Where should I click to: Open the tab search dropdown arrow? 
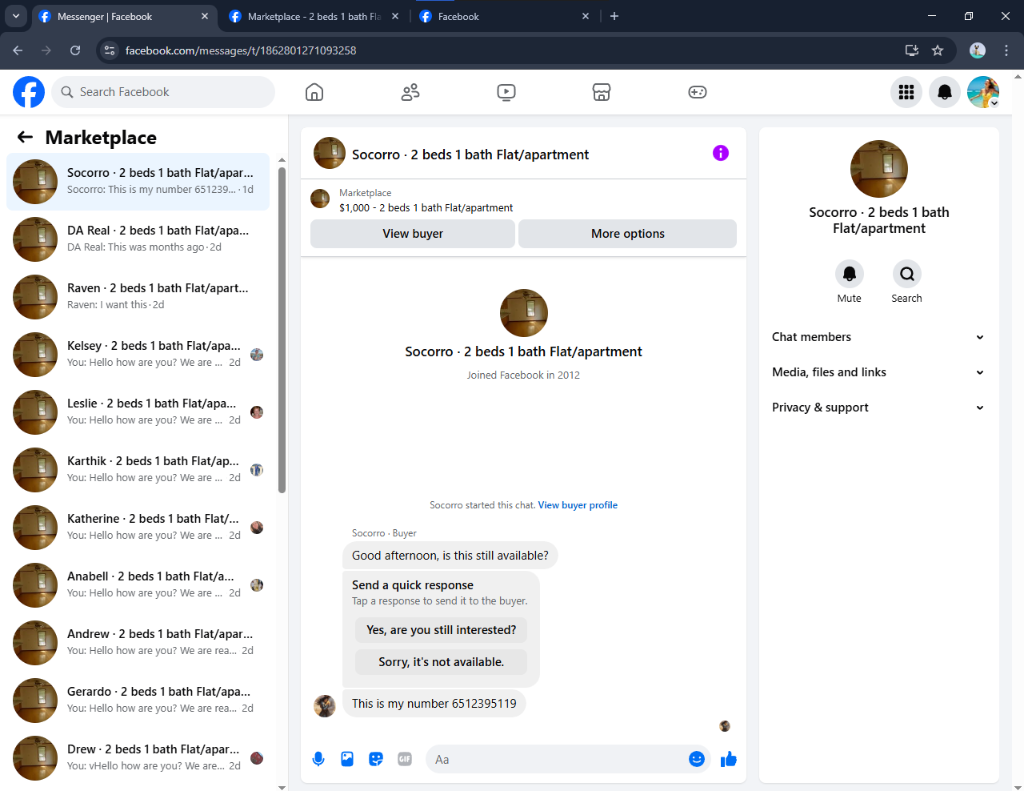coord(16,16)
